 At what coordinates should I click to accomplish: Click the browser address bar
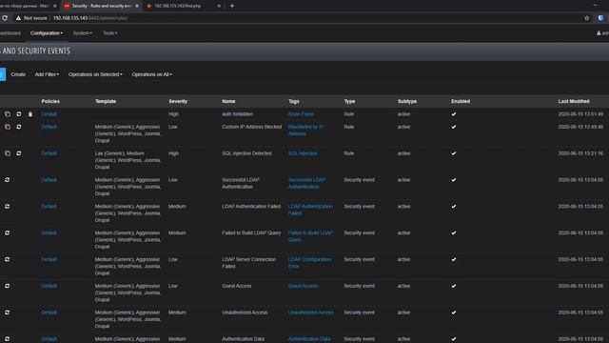295,18
